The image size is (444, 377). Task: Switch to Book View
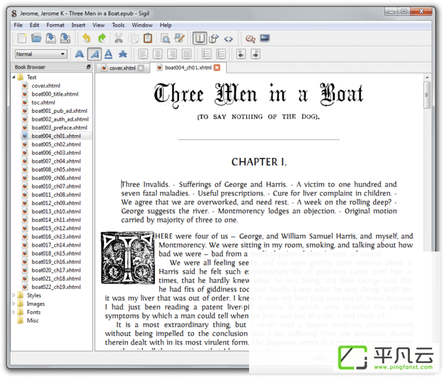click(200, 38)
